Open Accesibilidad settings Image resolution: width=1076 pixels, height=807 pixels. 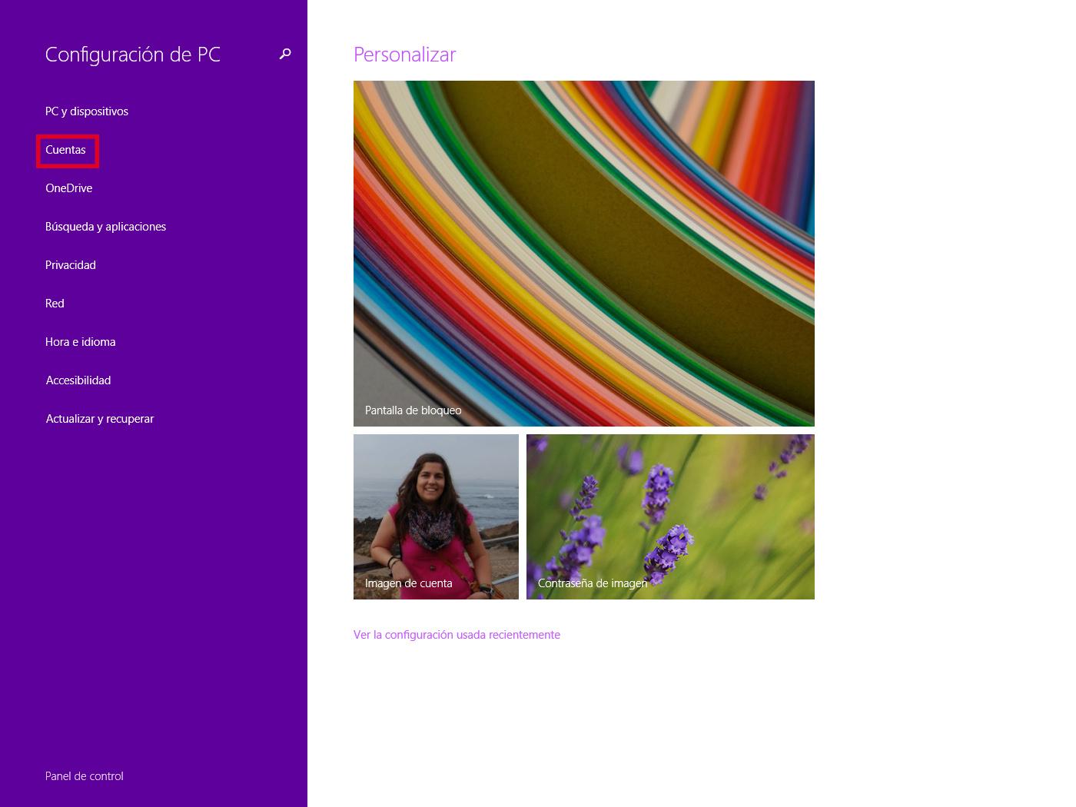pos(78,380)
